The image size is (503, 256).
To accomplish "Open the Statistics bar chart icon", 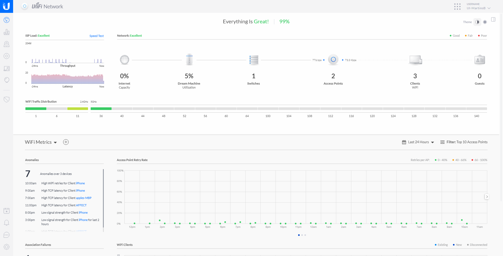I will point(7,32).
